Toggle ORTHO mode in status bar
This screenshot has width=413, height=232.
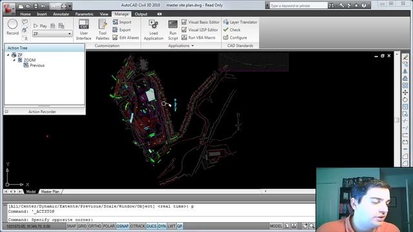[95, 226]
